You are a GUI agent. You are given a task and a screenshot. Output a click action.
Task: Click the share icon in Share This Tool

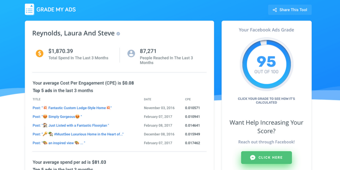pyautogui.click(x=275, y=10)
